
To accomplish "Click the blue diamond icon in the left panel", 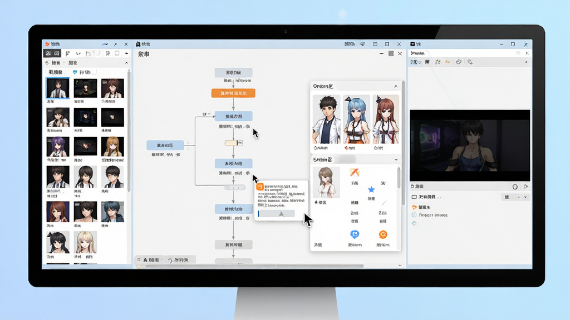I will click(75, 72).
